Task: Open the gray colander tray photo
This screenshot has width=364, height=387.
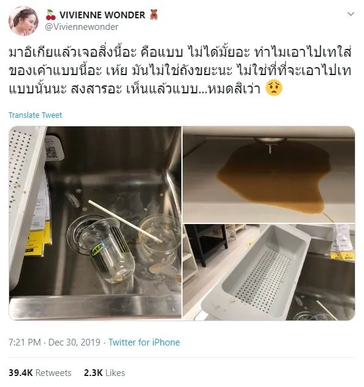Action: pos(269,272)
